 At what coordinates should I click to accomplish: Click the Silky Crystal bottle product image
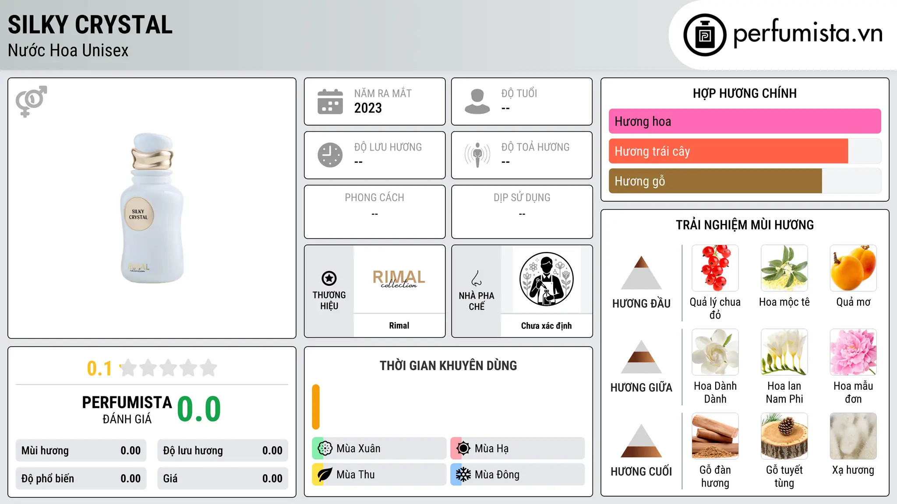[x=152, y=208]
